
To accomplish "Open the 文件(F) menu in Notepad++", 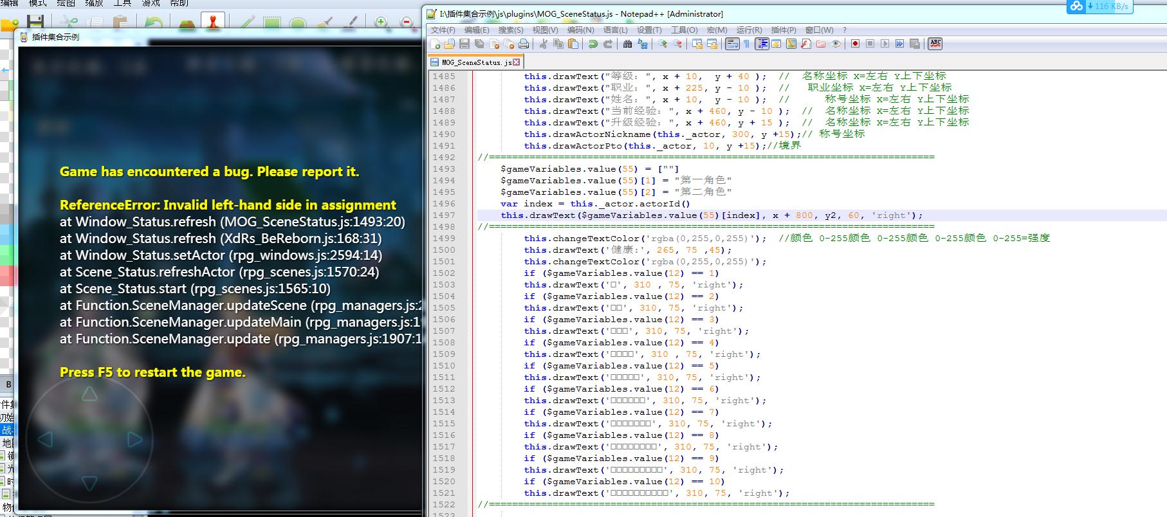I will click(443, 30).
